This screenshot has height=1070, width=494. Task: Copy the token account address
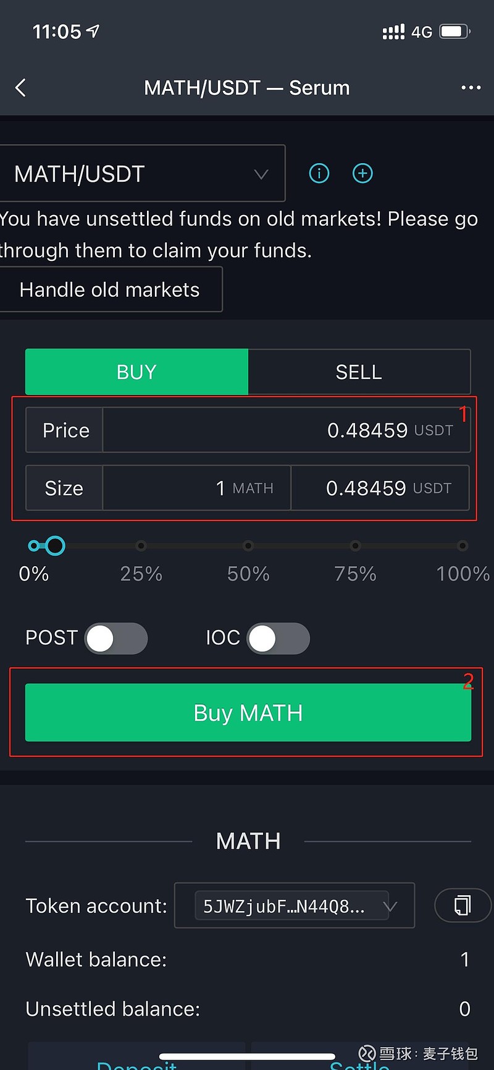click(463, 905)
